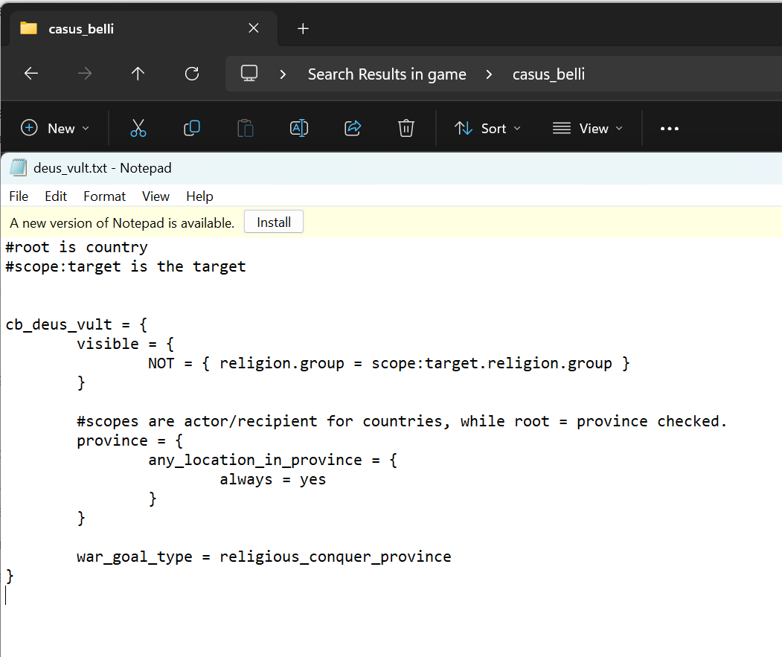The image size is (782, 657).
Task: Click the "always = yes" line
Action: click(273, 480)
